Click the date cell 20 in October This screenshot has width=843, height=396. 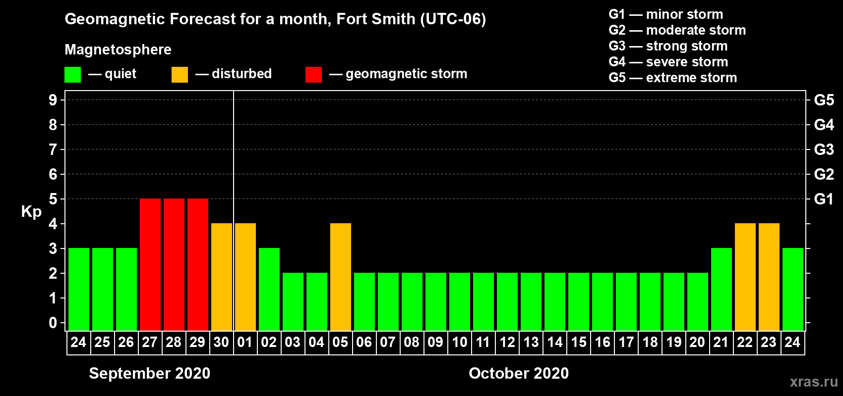pos(697,343)
